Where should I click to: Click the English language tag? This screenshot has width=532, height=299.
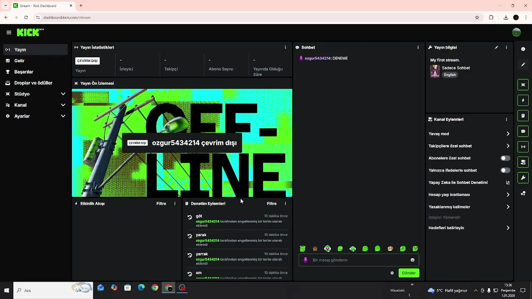[x=450, y=75]
